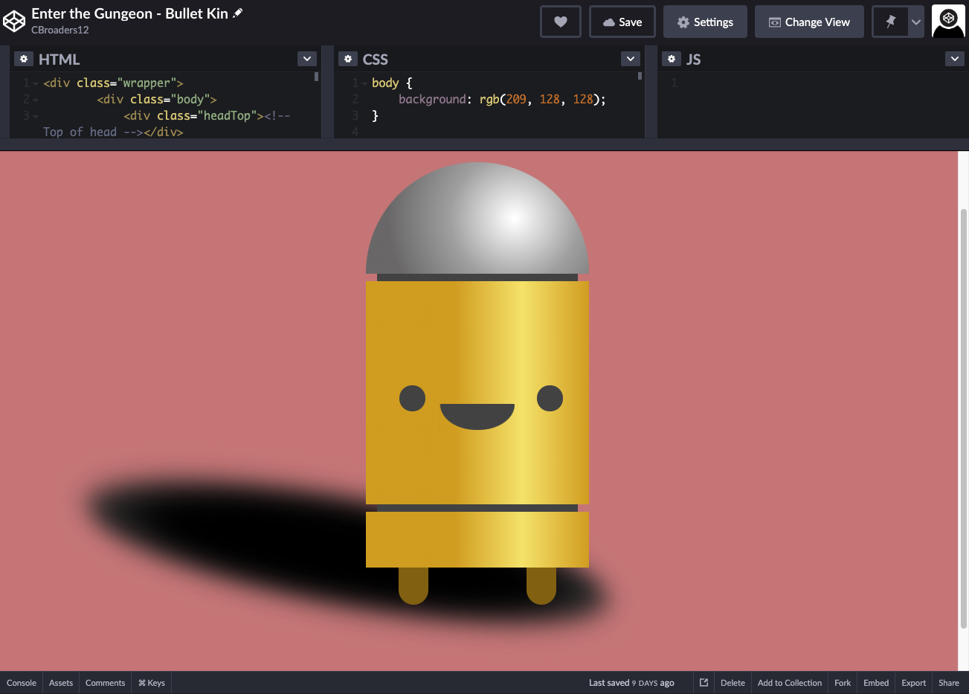Open the Console panel

pyautogui.click(x=22, y=683)
